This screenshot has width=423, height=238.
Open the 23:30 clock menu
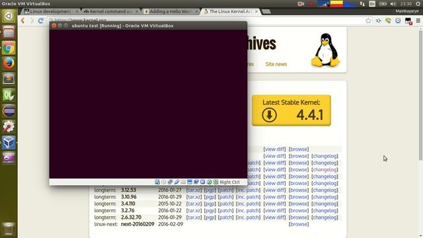(406, 4)
